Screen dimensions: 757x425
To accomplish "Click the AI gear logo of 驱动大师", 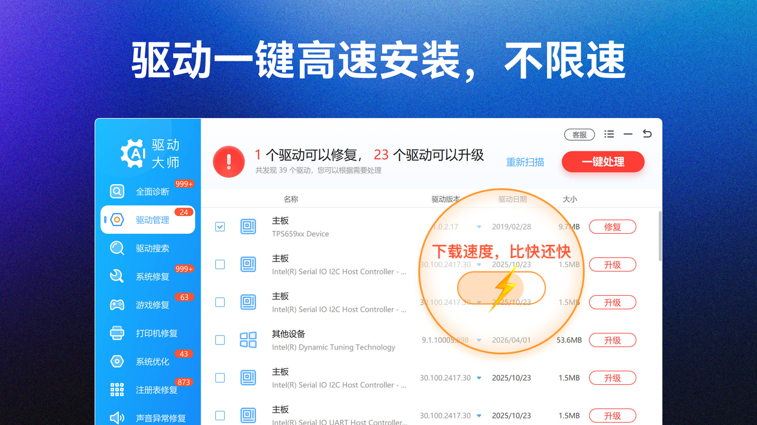I will click(x=132, y=153).
